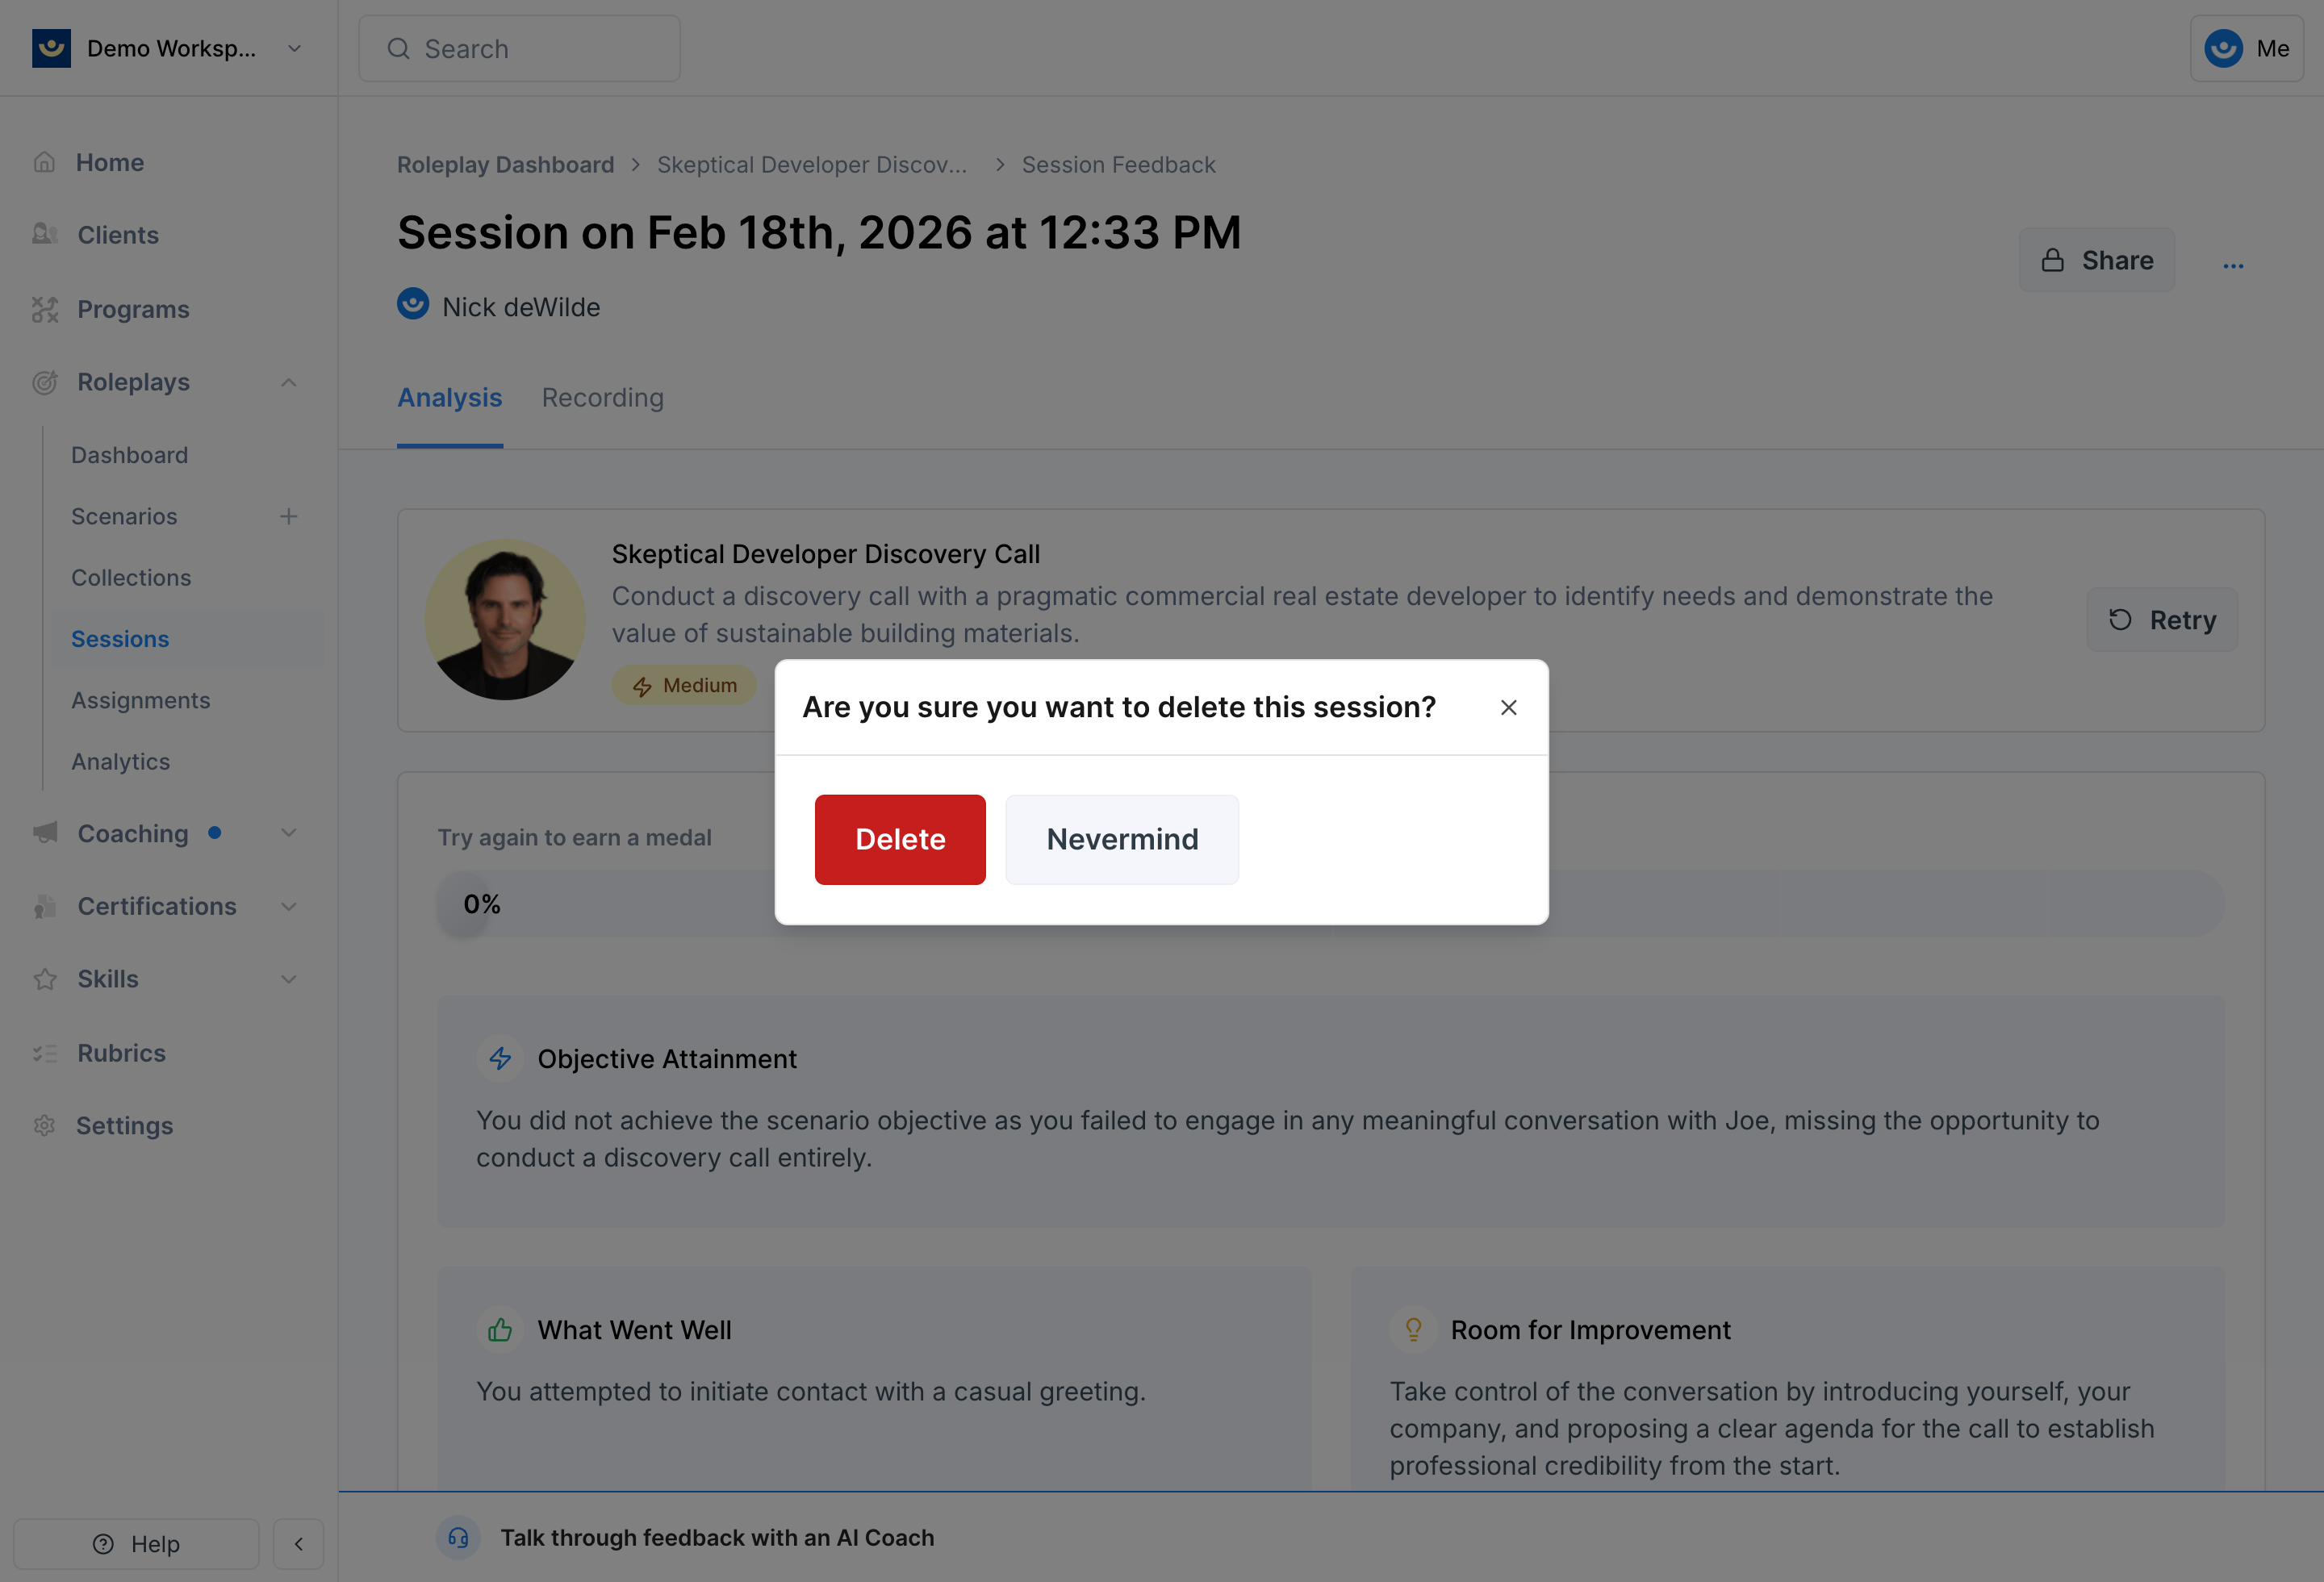Click the Roleplays target icon
The height and width of the screenshot is (1582, 2324).
(x=45, y=382)
